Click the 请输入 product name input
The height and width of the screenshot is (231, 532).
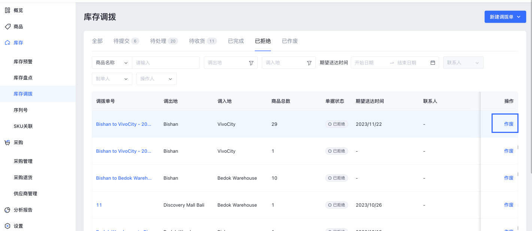click(x=166, y=63)
